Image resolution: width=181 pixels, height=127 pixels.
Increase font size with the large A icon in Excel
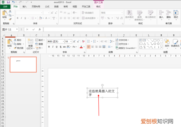(x=52, y=13)
